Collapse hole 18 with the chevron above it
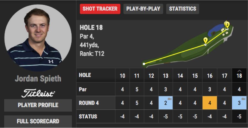The width and height of the screenshot is (248, 128). (x=239, y=71)
